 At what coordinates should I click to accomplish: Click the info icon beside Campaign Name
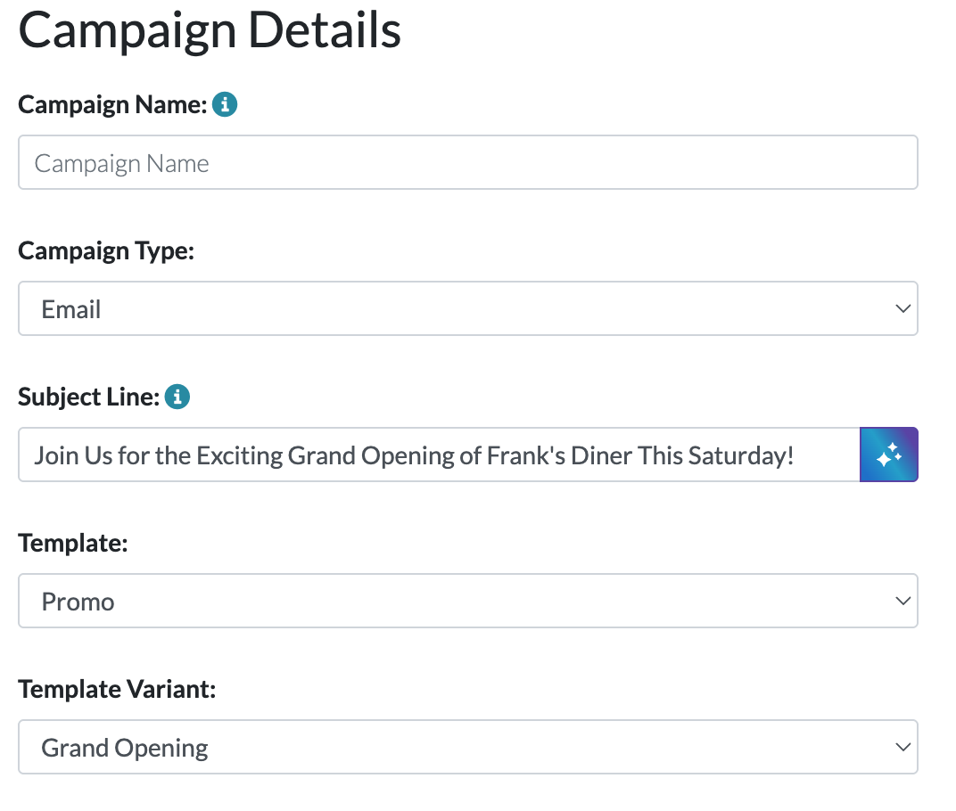click(225, 105)
